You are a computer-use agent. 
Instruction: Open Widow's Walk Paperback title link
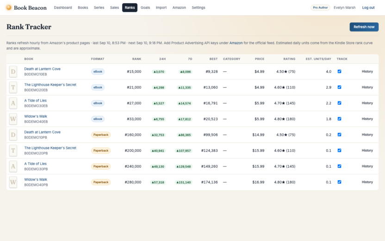[36, 179]
